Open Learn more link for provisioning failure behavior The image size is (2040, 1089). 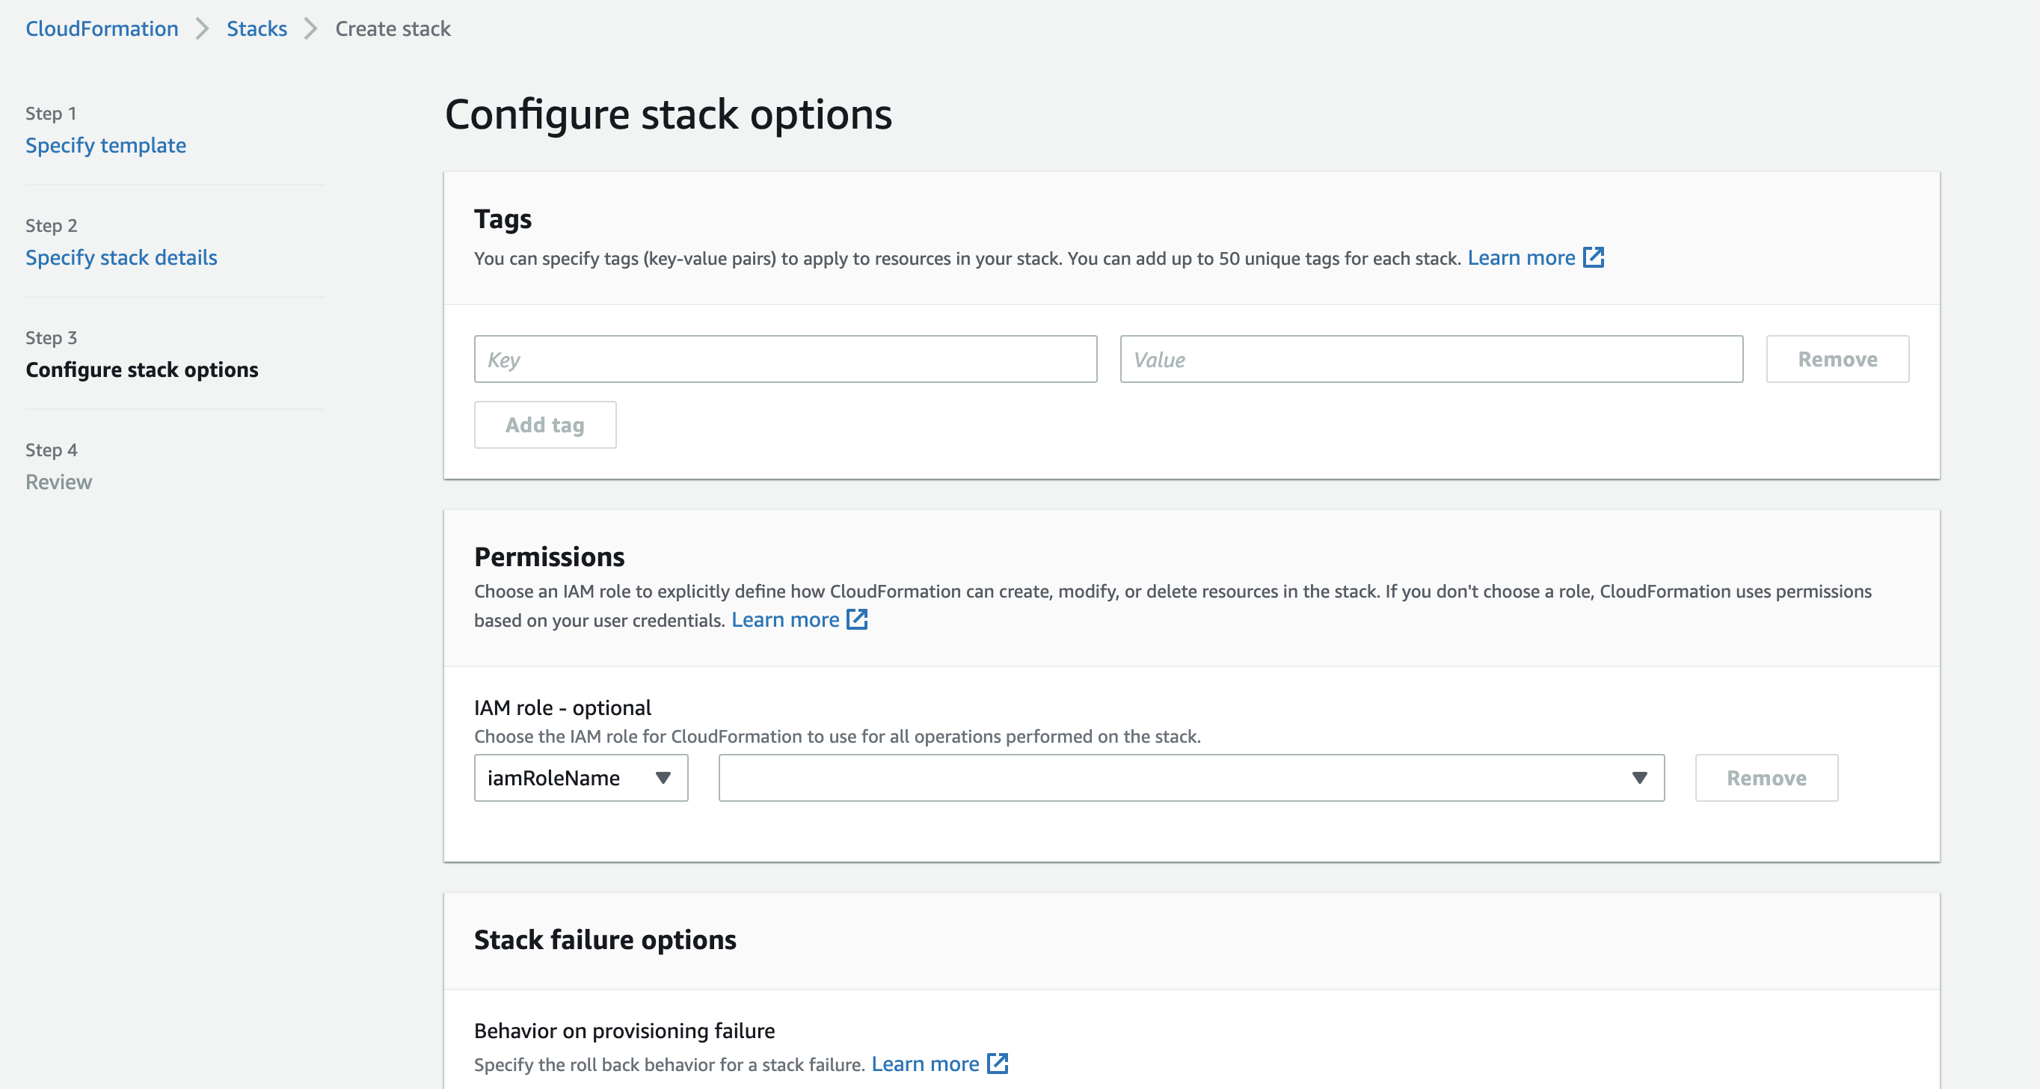pyautogui.click(x=926, y=1064)
